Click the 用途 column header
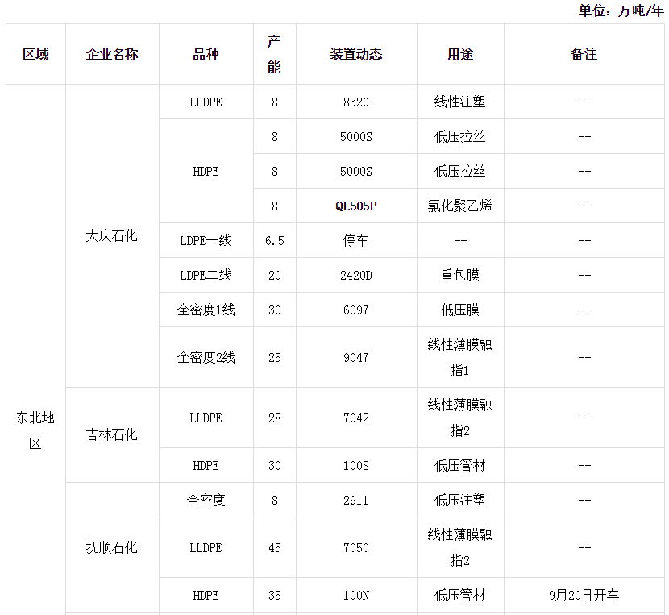Viewport: 669px width, 615px height. click(460, 54)
